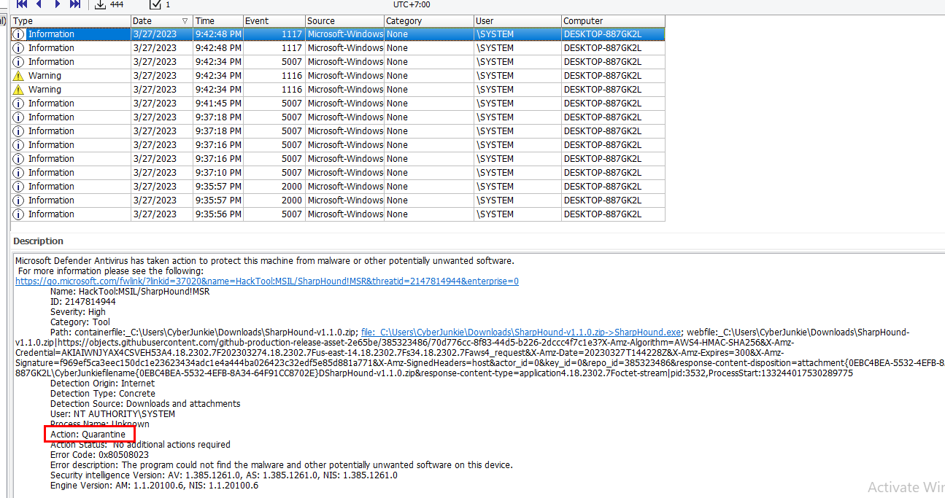Click the 'Microsoft Defender Antivirus has taken action' sentence

pyautogui.click(x=265, y=260)
